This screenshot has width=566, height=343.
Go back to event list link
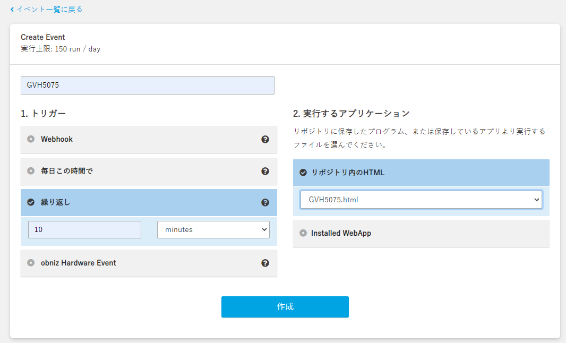(46, 10)
